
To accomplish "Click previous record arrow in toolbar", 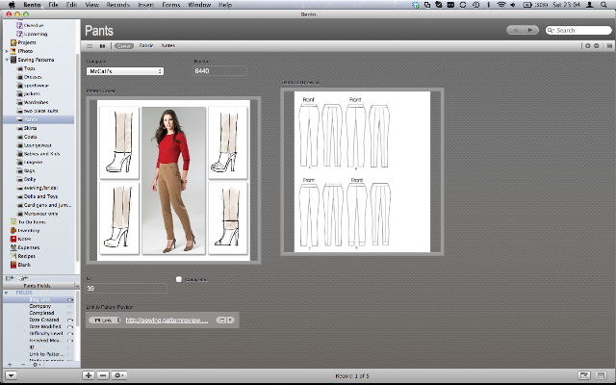I will pos(514,31).
